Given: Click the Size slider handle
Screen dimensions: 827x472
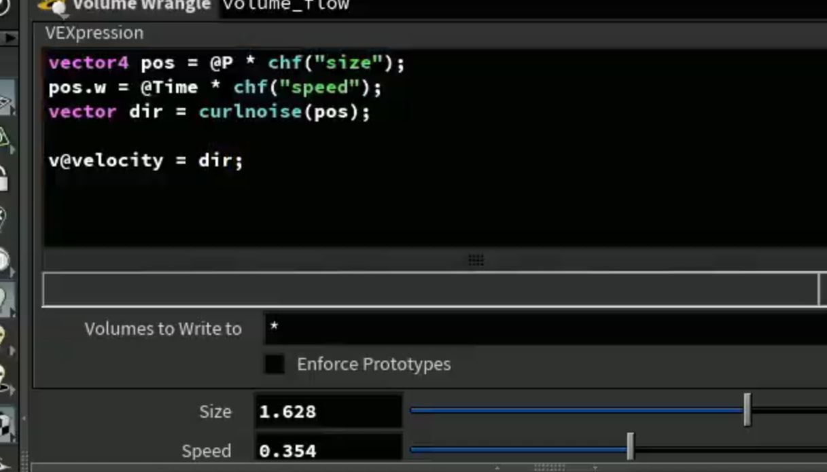Looking at the screenshot, I should [747, 410].
